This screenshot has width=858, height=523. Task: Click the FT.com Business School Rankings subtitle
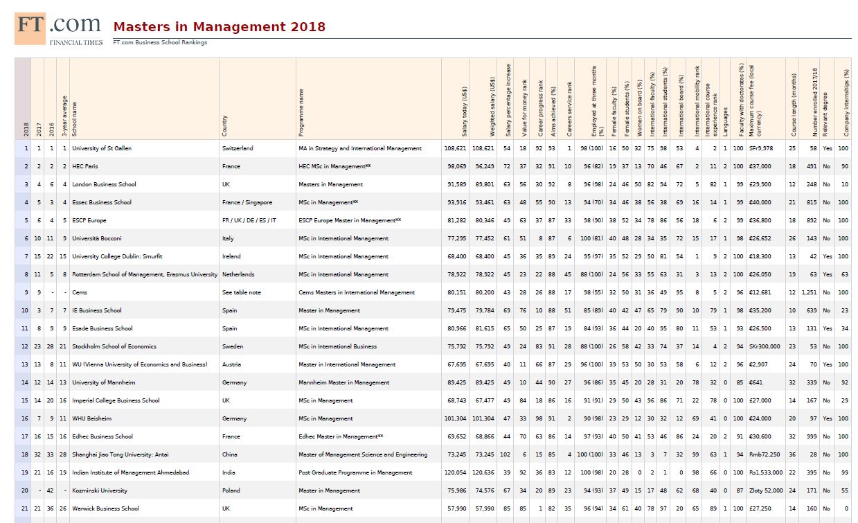click(x=160, y=42)
